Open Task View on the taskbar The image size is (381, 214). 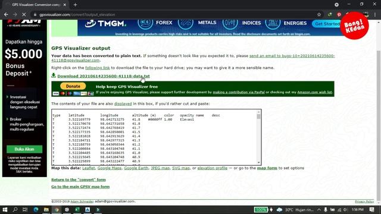click(x=25, y=210)
